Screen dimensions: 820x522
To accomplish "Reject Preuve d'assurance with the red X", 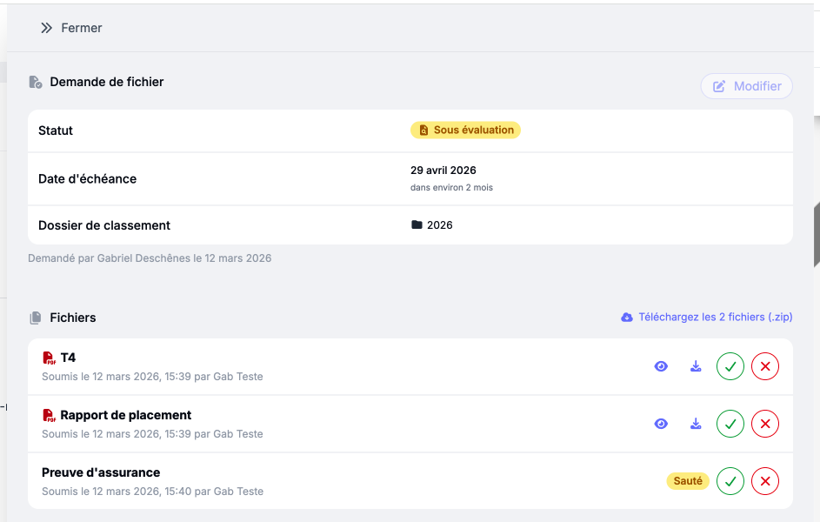I will pos(764,480).
